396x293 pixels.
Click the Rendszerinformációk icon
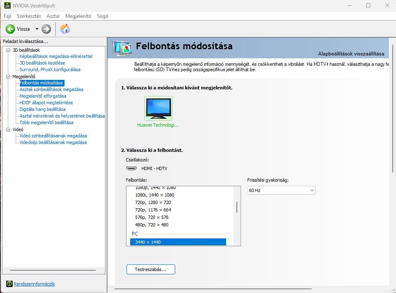10,283
